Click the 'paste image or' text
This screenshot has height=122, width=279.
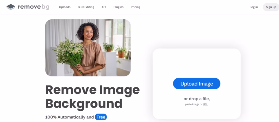click(194, 104)
